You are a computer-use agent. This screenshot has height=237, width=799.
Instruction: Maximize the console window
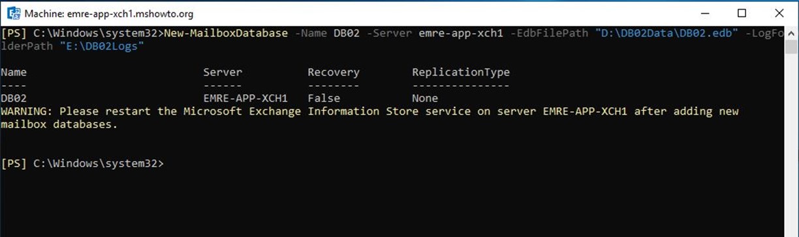(x=742, y=13)
